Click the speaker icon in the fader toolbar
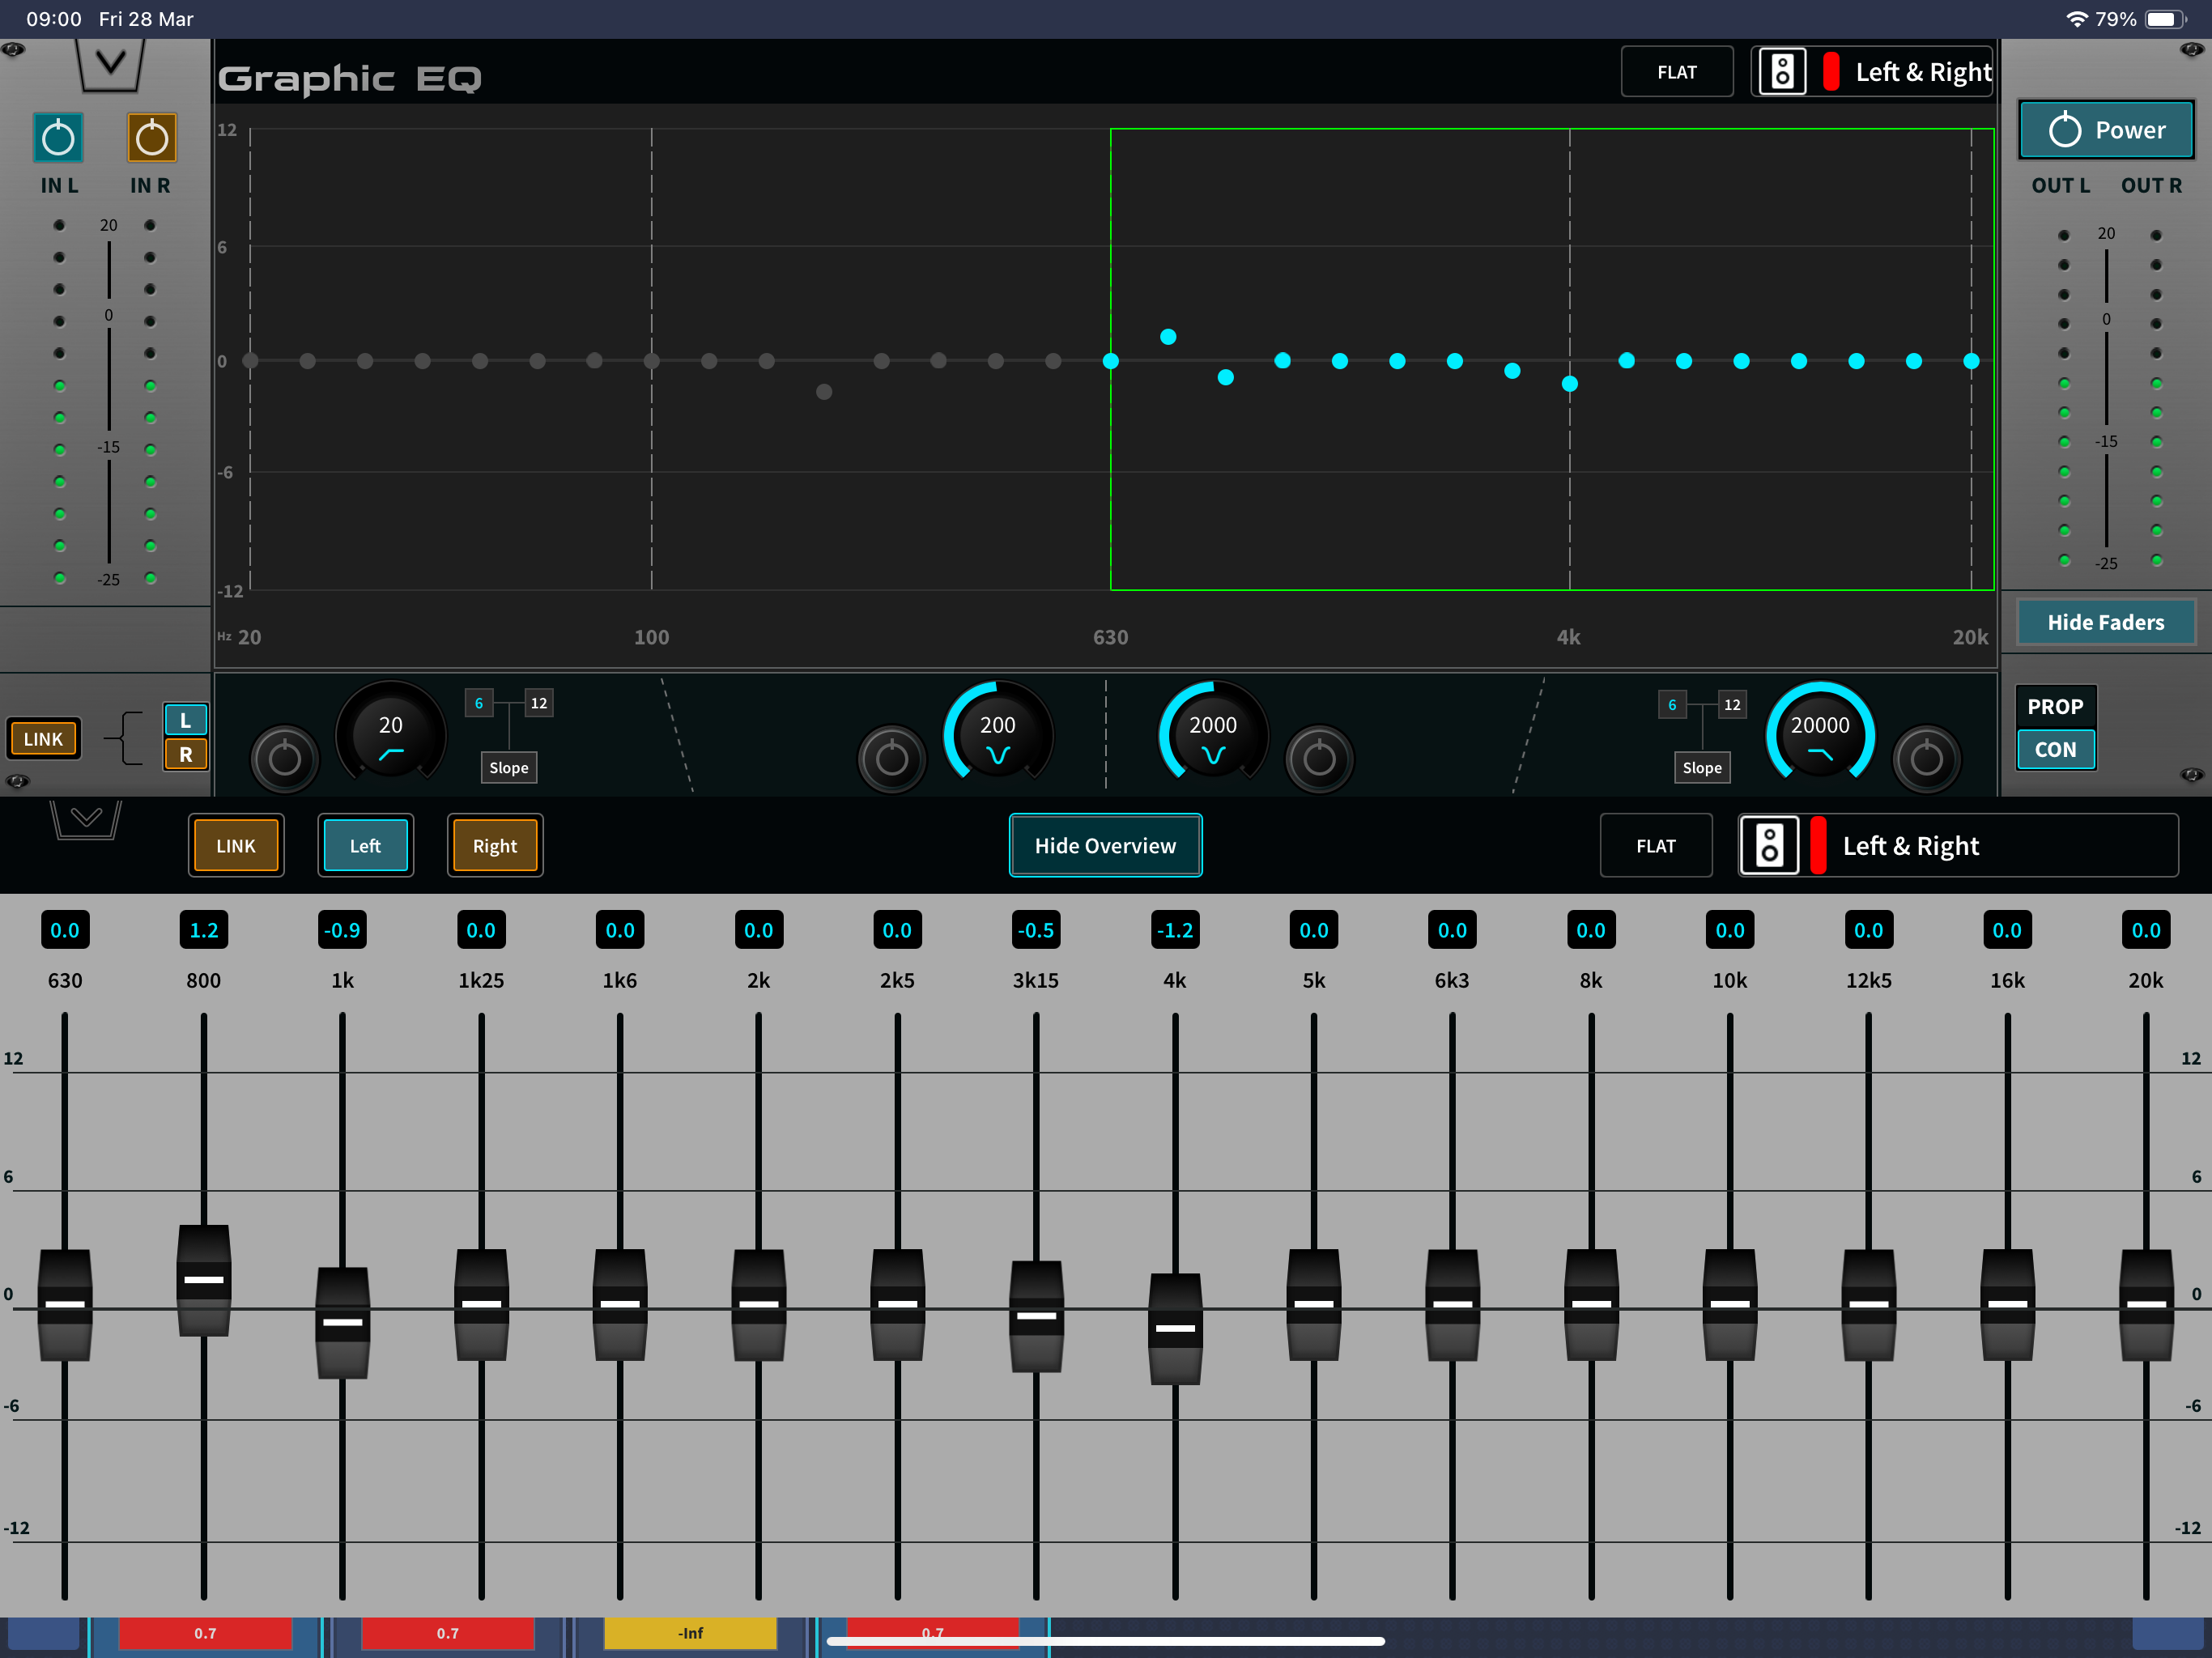2212x1658 pixels. [1769, 846]
